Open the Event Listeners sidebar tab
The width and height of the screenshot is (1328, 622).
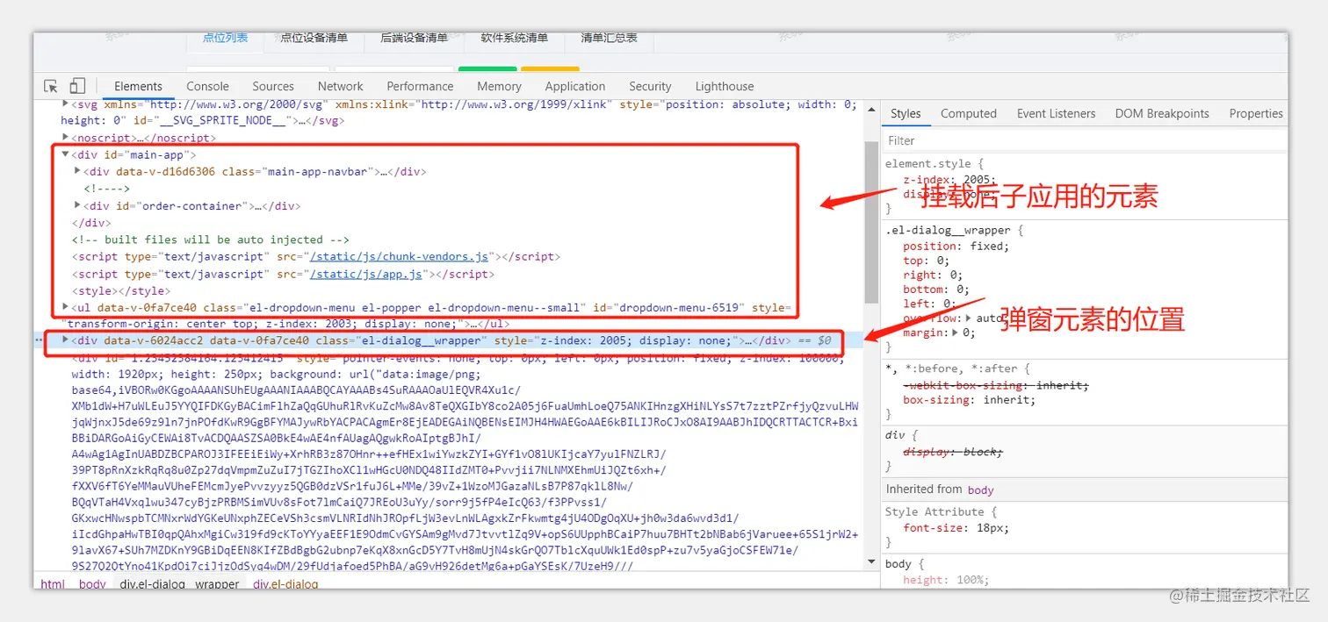click(1057, 113)
